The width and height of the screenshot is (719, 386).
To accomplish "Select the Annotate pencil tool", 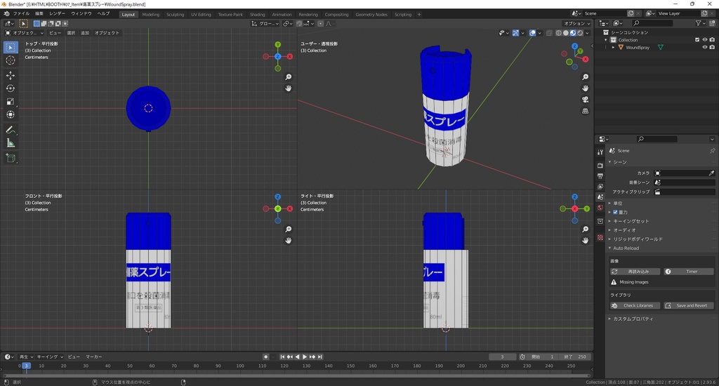I will click(11, 130).
